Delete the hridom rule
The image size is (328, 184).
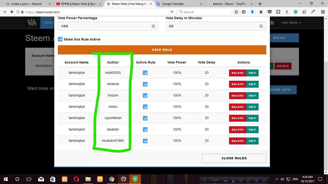238,96
